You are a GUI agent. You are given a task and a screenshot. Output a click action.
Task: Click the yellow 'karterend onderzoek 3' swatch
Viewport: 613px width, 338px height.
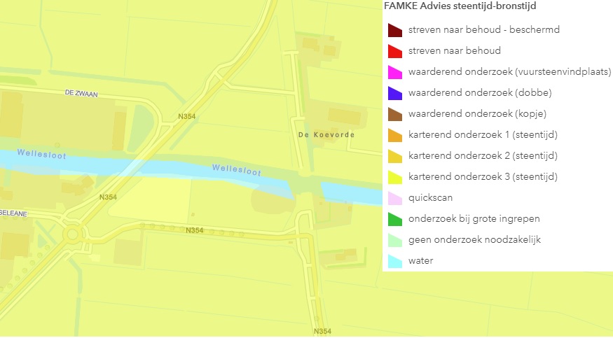(x=395, y=177)
